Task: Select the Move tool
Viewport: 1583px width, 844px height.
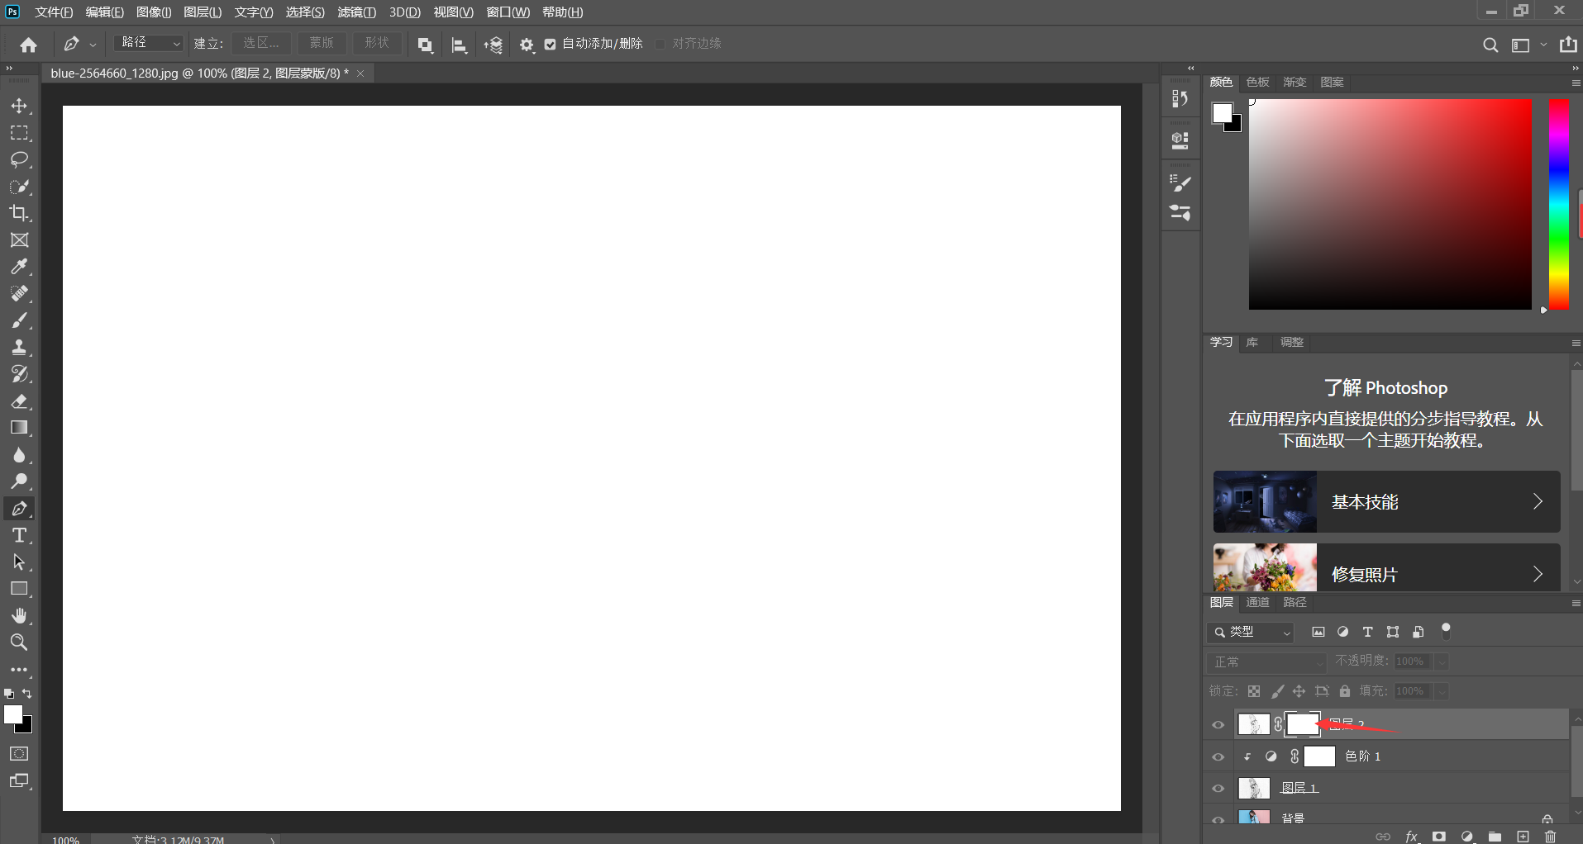Action: (19, 106)
